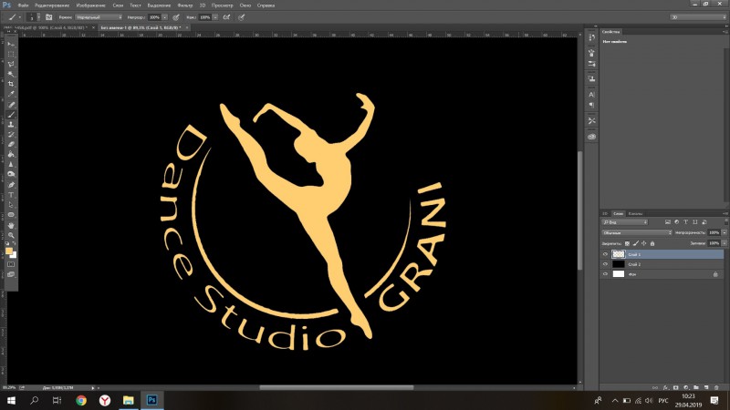The image size is (730, 410).
Task: Switch to the Каналы tab
Action: [635, 214]
